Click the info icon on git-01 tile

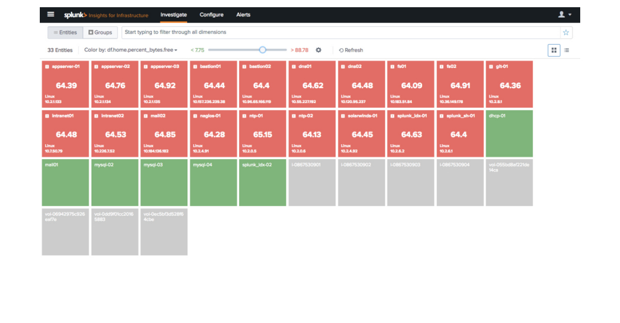pos(491,66)
